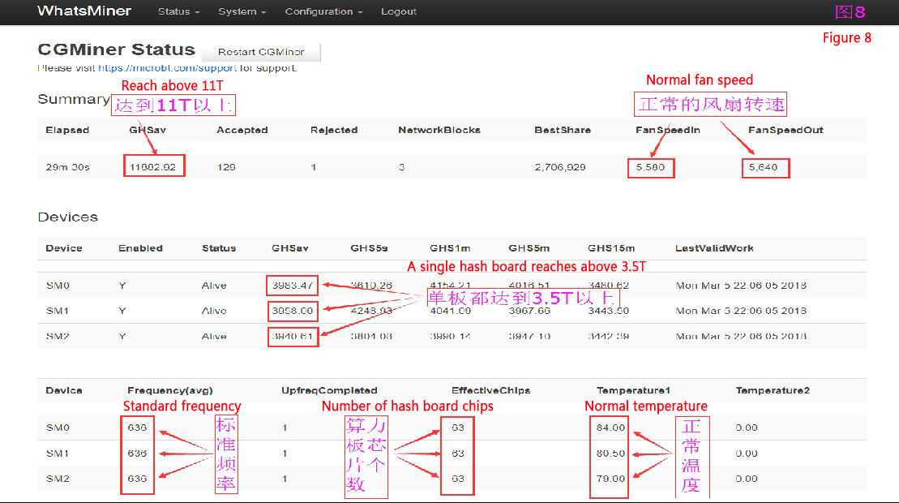Click the WhatsMiner brand logo
This screenshot has width=899, height=503.
pyautogui.click(x=85, y=11)
